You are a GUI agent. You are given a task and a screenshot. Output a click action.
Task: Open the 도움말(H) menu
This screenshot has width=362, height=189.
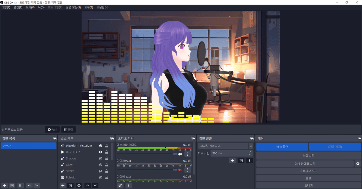coord(102,7)
